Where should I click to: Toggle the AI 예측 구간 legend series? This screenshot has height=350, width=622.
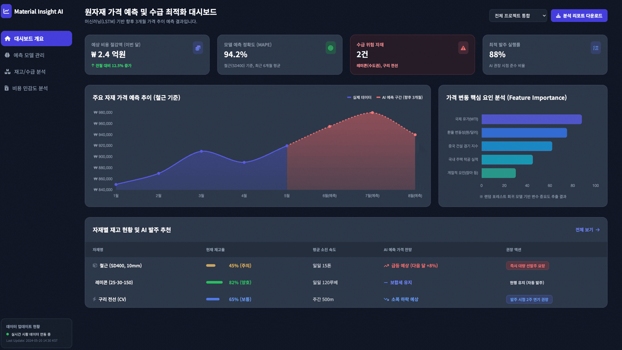399,98
